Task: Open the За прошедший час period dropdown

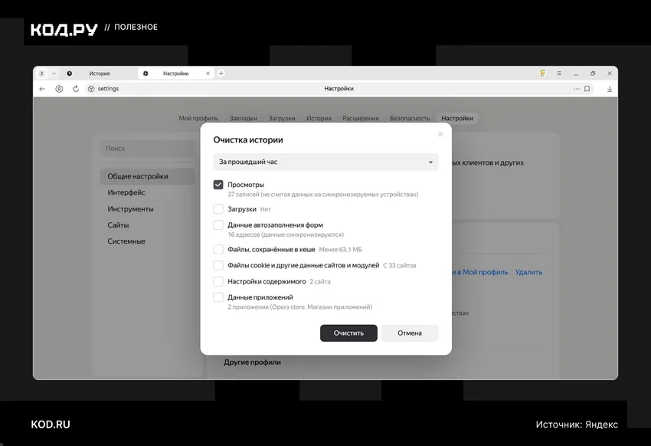Action: tap(325, 162)
